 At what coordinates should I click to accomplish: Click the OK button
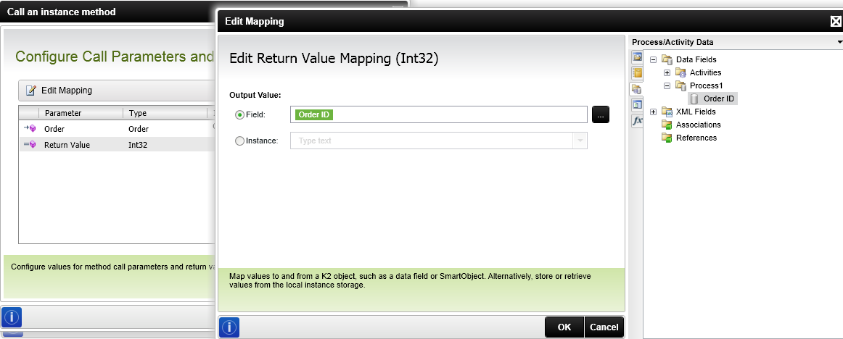click(x=564, y=327)
